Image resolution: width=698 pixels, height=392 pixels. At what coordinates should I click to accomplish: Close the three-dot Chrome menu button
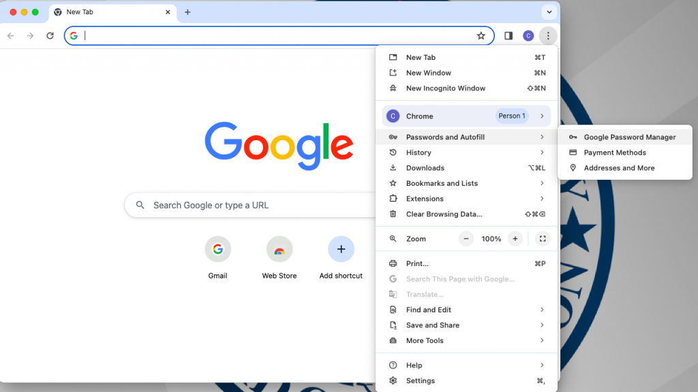pos(548,35)
